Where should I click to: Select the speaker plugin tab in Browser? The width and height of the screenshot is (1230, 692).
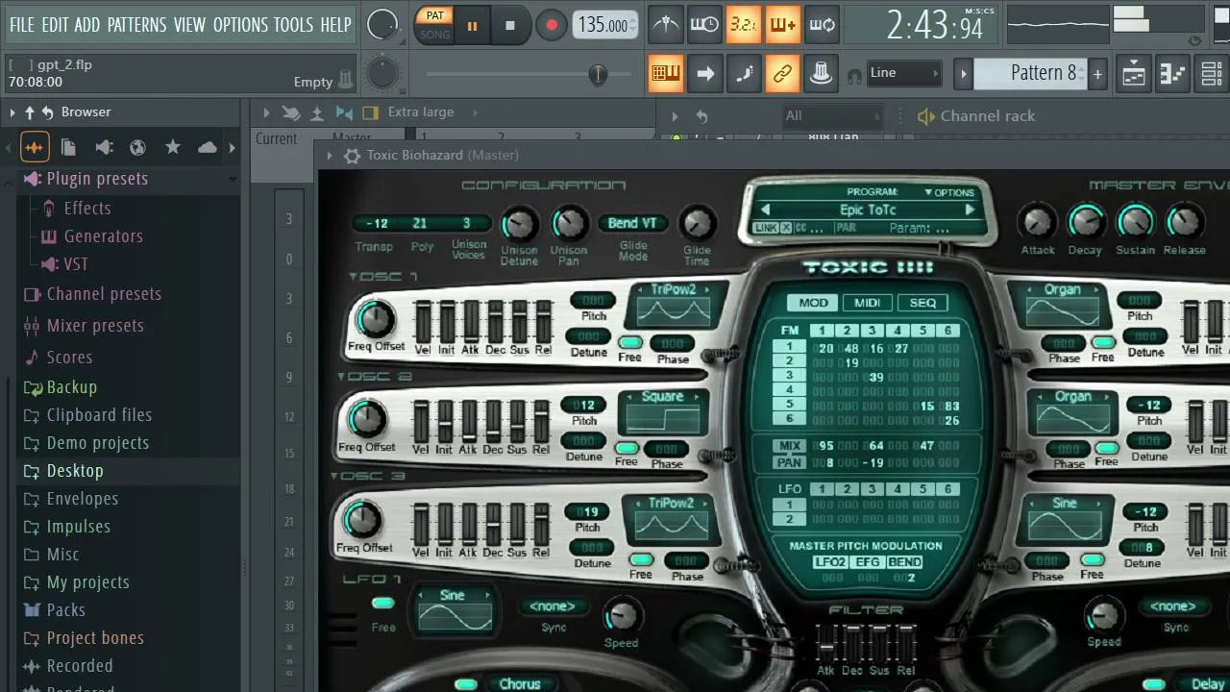[x=104, y=147]
